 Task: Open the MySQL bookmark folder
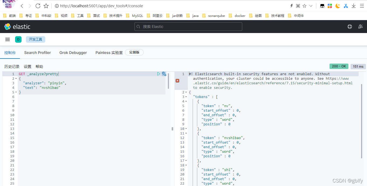coord(134,16)
